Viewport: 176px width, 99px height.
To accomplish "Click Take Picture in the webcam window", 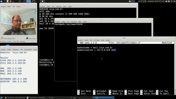I will [x=31, y=38].
